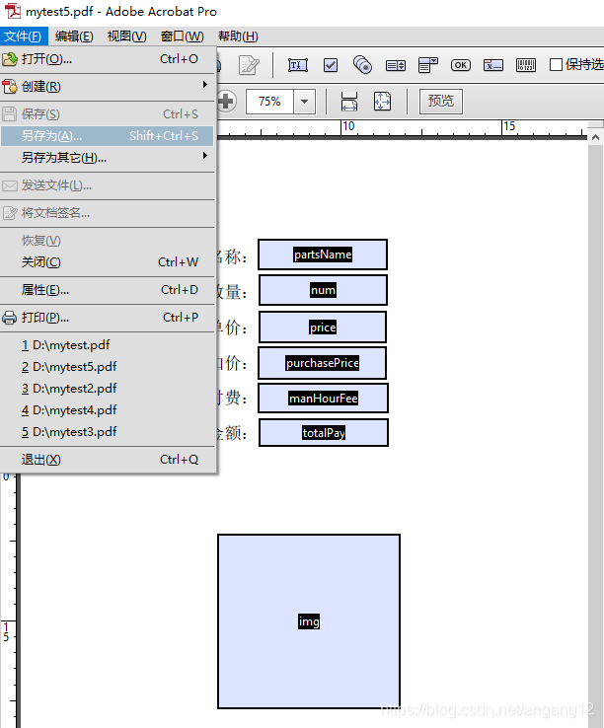The width and height of the screenshot is (604, 728).
Task: Choose 另存为(A)... menu item
Action: pyautogui.click(x=108, y=136)
